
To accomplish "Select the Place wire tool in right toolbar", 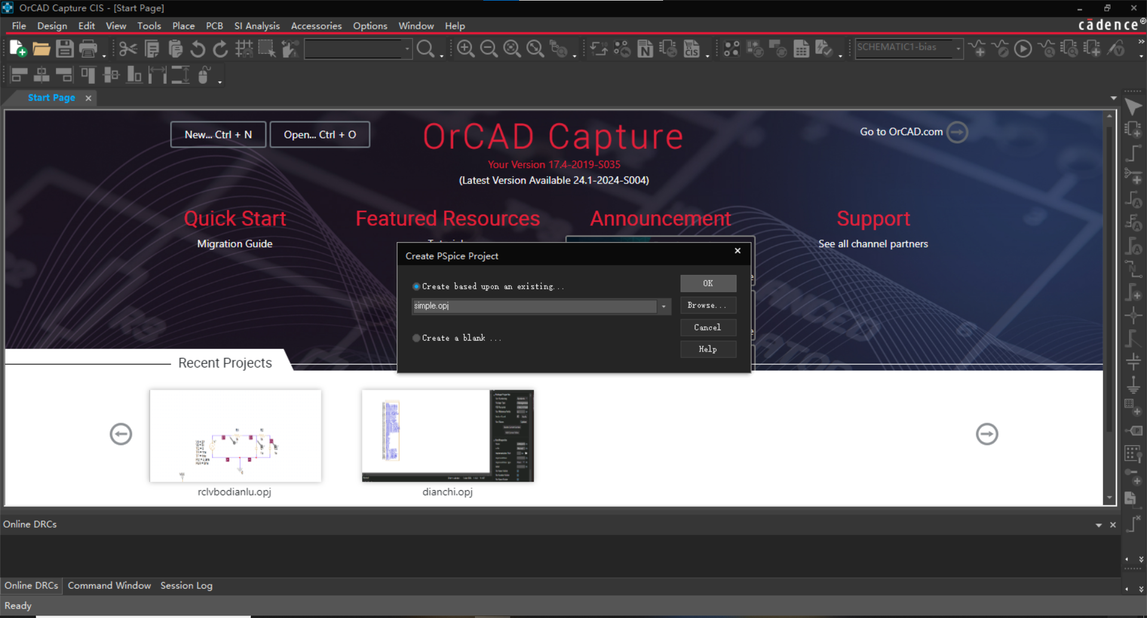I will (1133, 153).
